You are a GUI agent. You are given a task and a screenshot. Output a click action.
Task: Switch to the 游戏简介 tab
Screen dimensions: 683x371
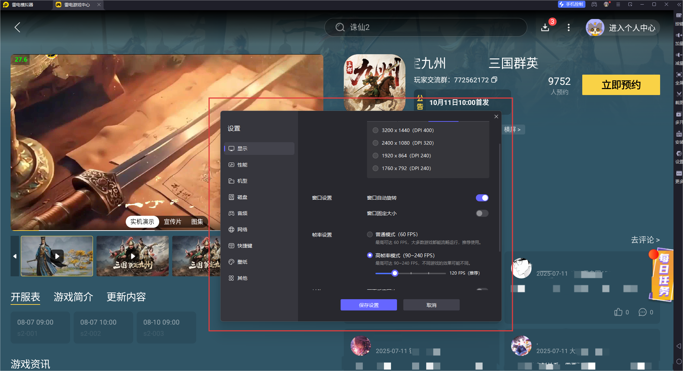(x=73, y=297)
